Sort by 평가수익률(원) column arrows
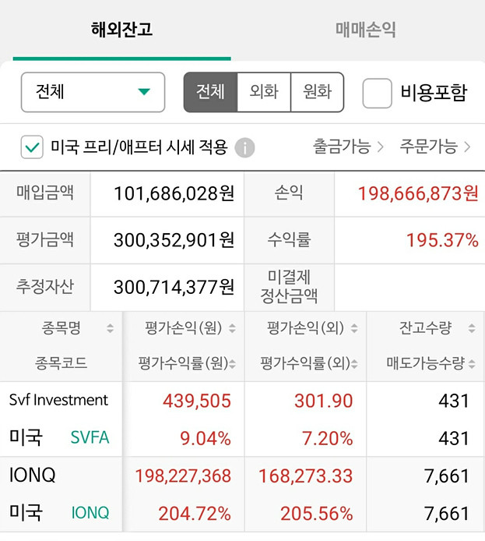Viewport: 485px width, 541px height. pos(233,363)
